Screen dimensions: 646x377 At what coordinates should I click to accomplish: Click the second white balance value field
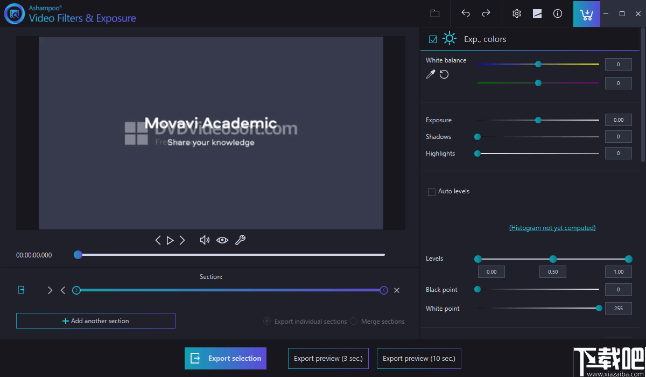coord(619,83)
